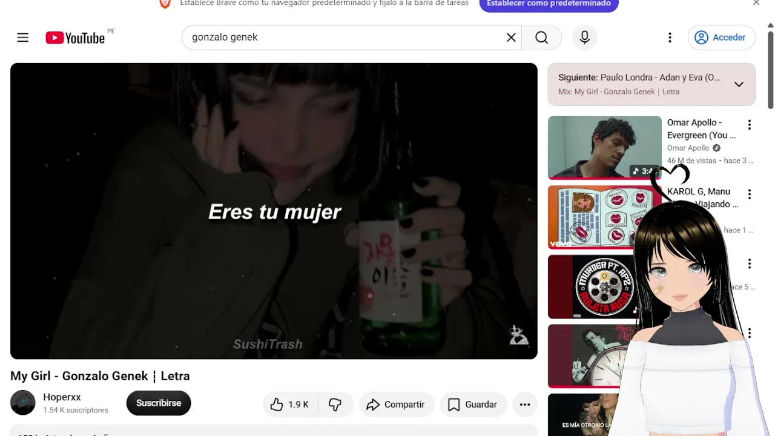The image size is (775, 436).
Task: Open the YouTube settings three-dot menu
Action: pyautogui.click(x=670, y=38)
